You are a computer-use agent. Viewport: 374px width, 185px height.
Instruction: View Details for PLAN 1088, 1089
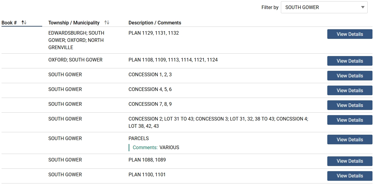350,161
